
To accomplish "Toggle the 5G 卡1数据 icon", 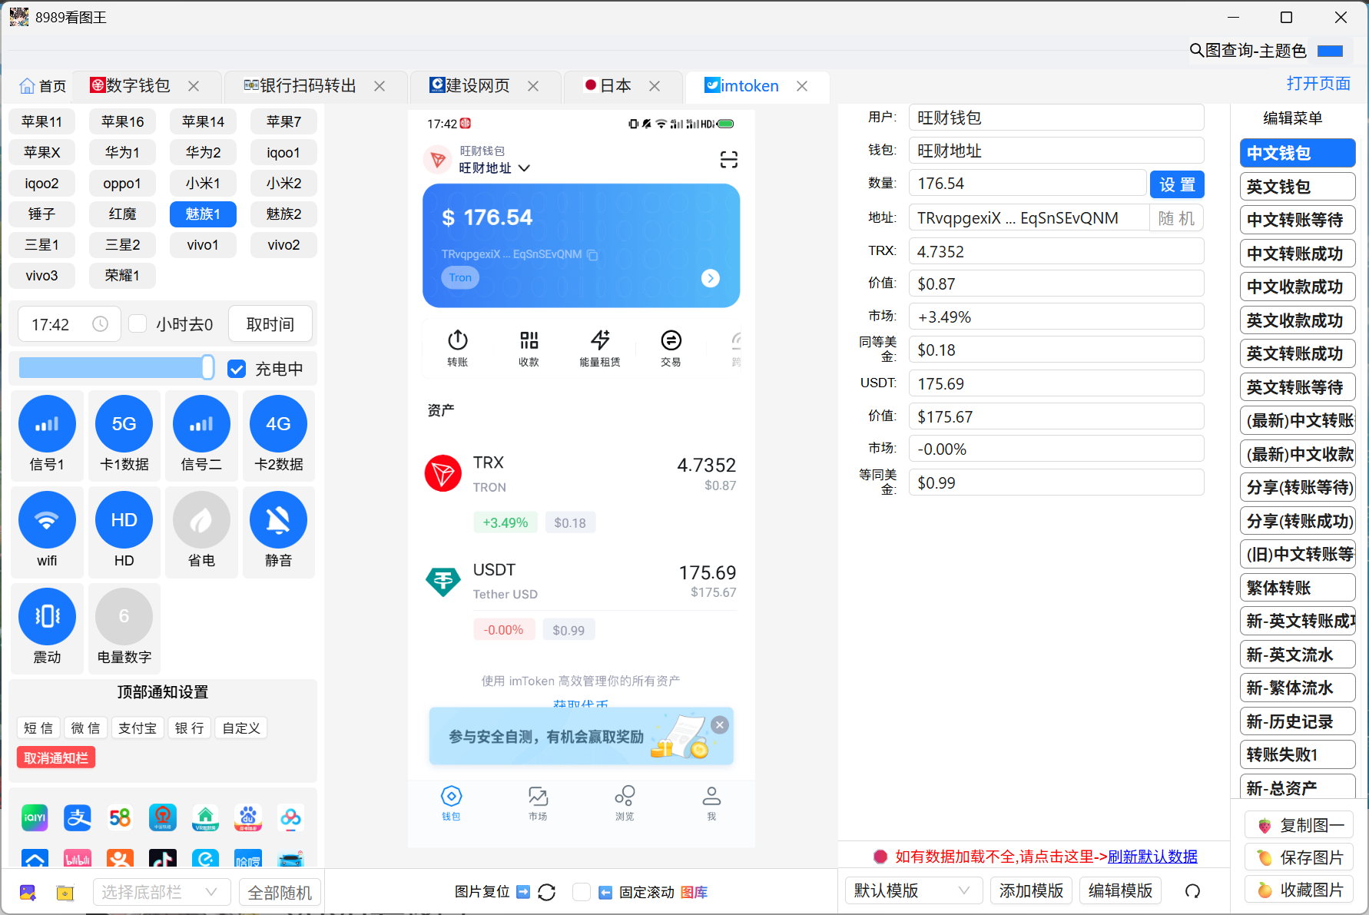I will tap(124, 423).
